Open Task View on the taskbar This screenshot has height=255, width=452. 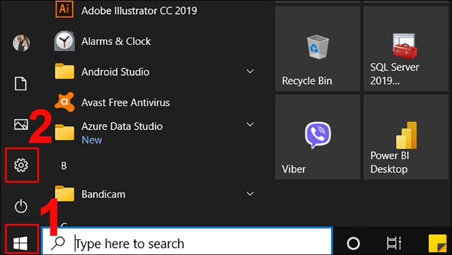point(394,243)
